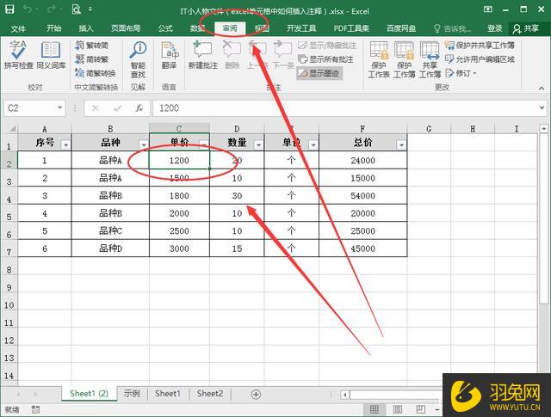Image resolution: width=551 pixels, height=417 pixels.
Task: Click the Save icon in the title bar
Action: coord(9,9)
